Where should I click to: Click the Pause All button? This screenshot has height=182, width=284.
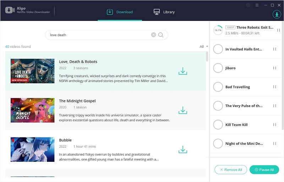click(x=264, y=170)
